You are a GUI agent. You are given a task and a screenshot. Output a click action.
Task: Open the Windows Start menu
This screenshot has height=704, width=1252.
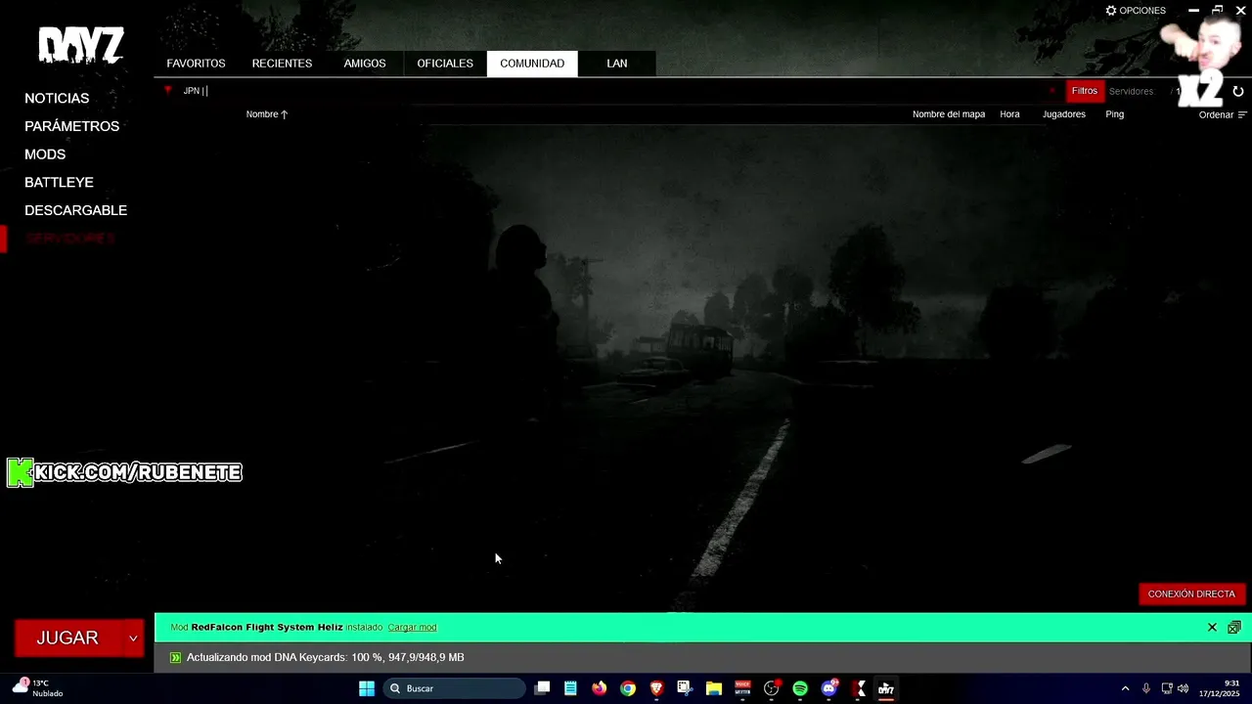click(x=367, y=688)
